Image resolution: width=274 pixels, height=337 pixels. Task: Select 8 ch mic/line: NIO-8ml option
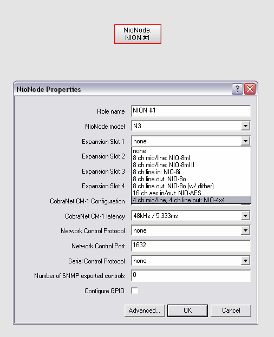[191, 158]
